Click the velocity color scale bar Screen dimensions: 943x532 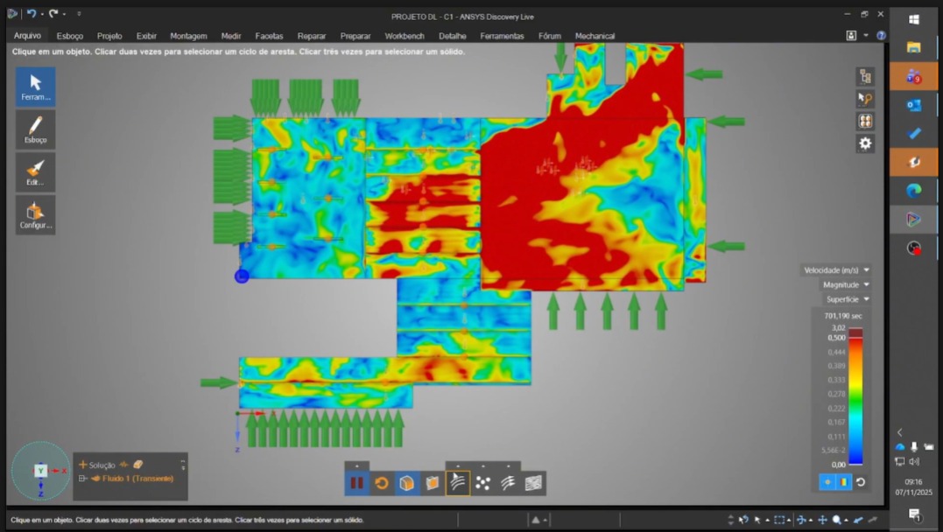coord(855,398)
